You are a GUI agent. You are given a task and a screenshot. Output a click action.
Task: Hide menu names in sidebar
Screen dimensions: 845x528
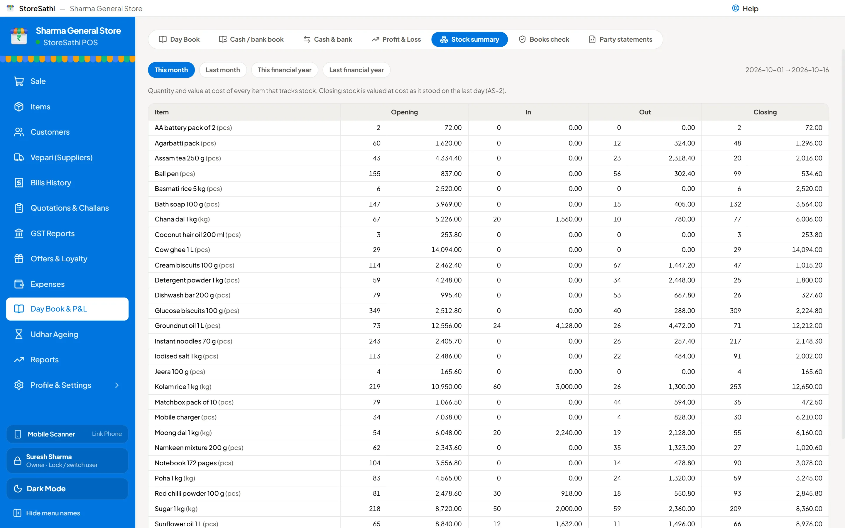46,513
